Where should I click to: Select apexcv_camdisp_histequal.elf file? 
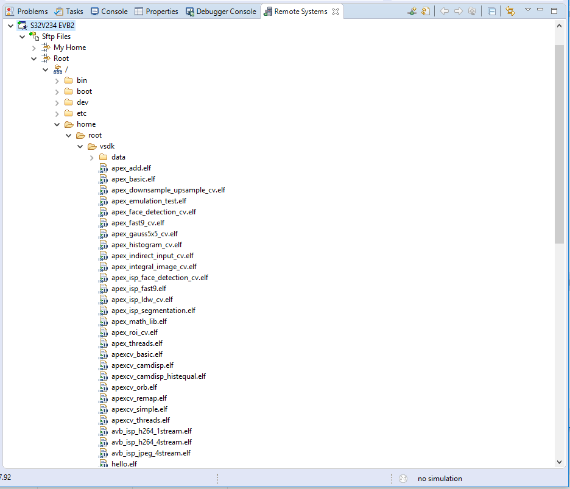pos(158,376)
